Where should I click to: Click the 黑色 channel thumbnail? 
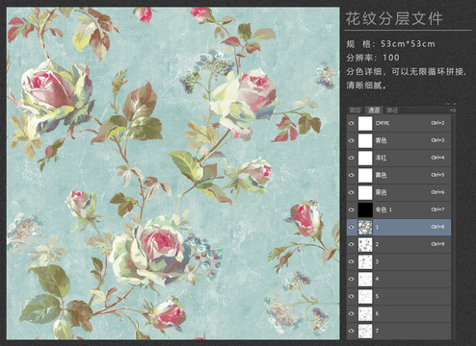point(365,192)
